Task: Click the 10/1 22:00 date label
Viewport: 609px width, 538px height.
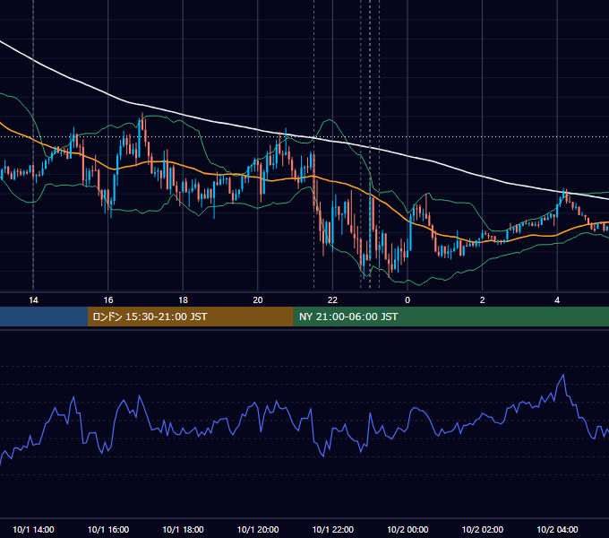Action: click(333, 529)
